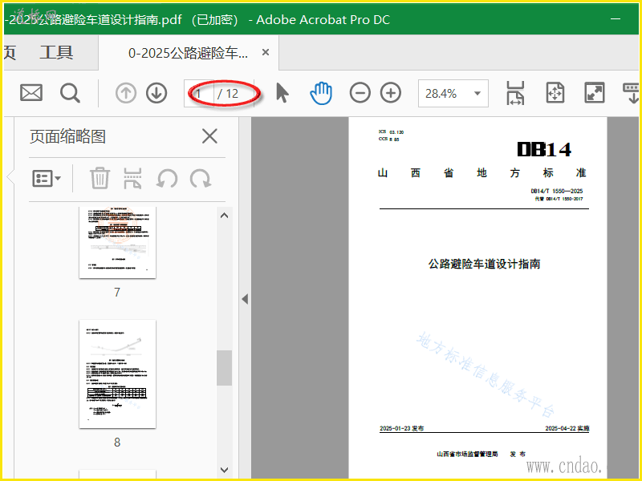Select the arrow selection tool
The height and width of the screenshot is (481, 642).
[282, 93]
